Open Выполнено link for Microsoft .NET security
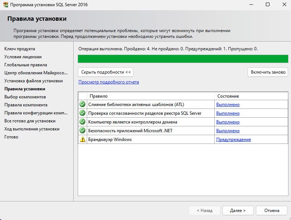The height and width of the screenshot is (220, 291). tap(228, 131)
